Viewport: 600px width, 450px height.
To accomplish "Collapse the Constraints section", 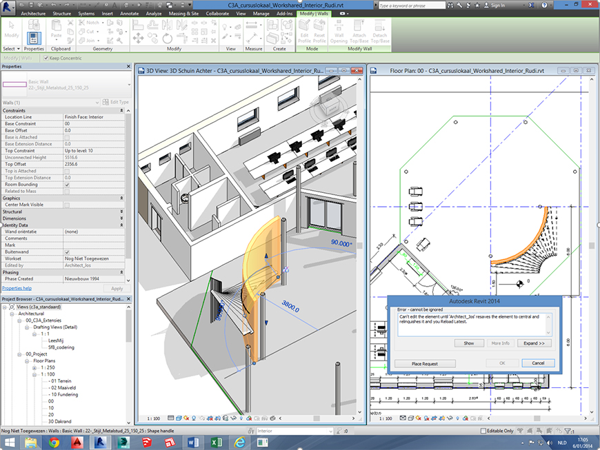I will point(121,110).
